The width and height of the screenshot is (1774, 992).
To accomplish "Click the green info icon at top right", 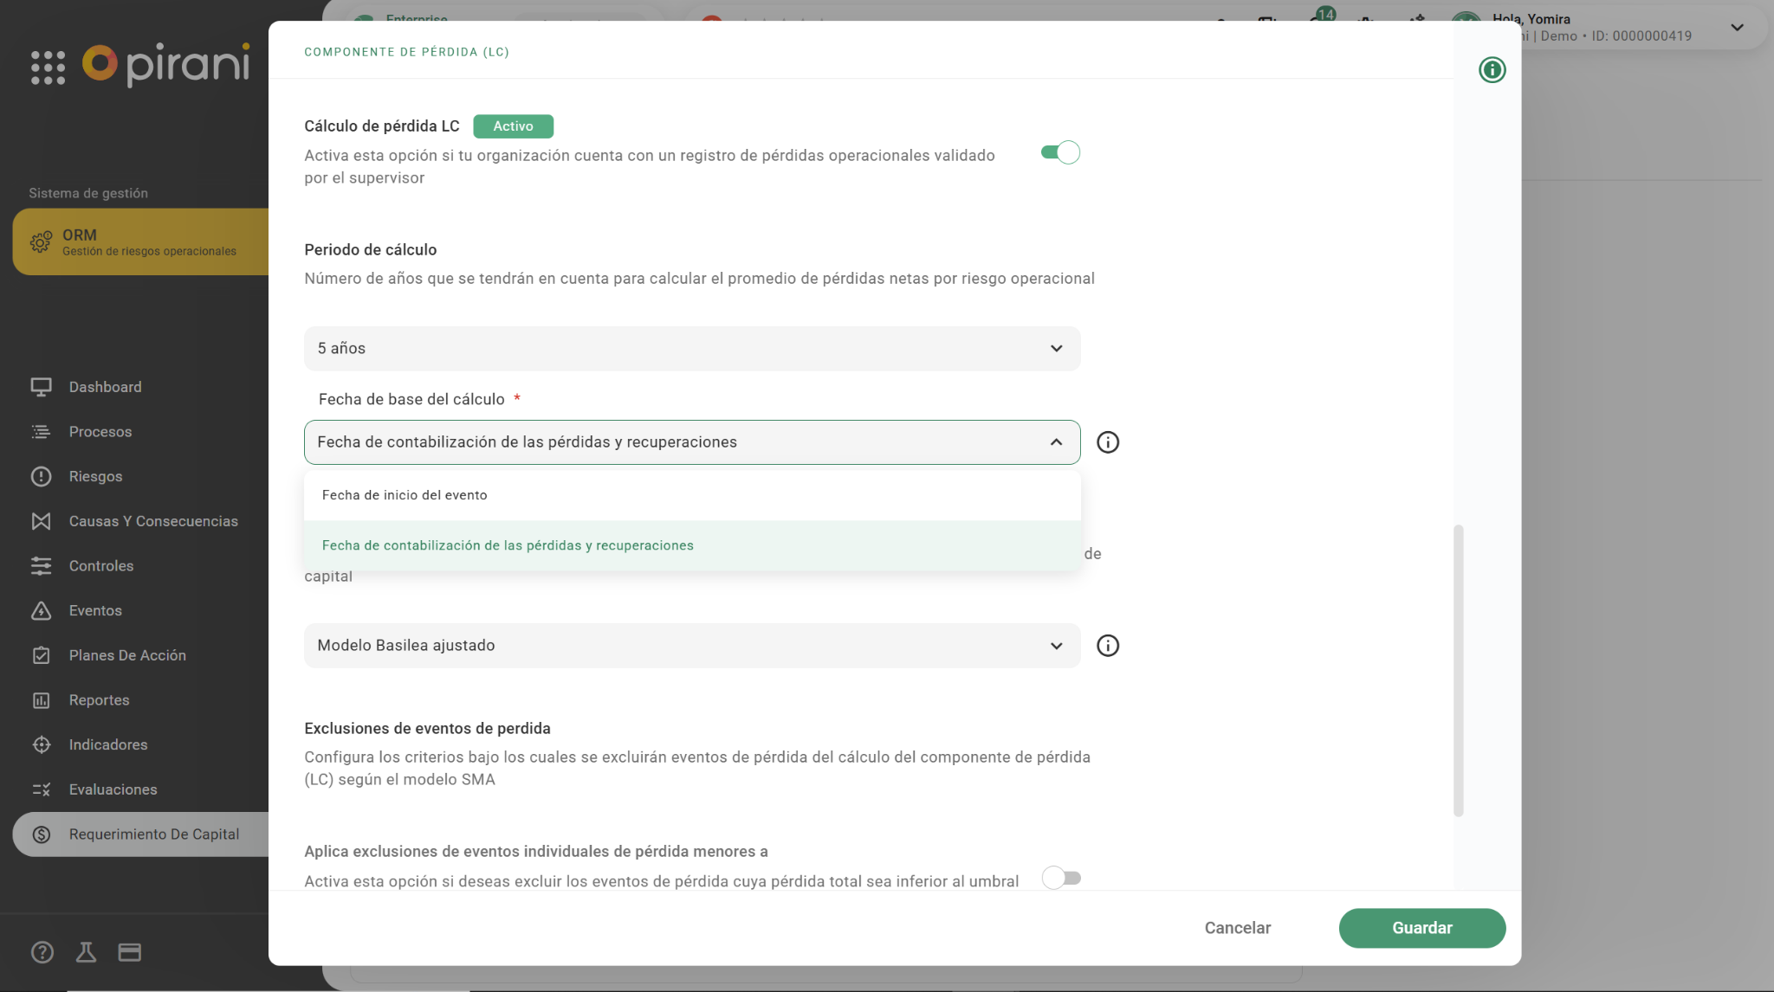I will click(x=1492, y=70).
